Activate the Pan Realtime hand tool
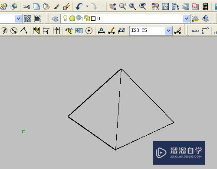Viewport: 217px width, 169px height. [x=113, y=6]
